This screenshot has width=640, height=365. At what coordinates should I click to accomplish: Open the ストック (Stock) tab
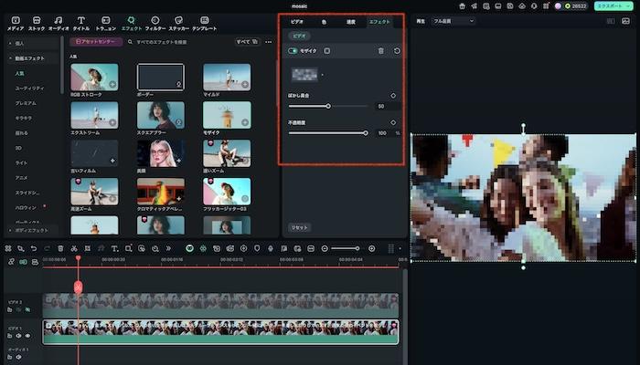37,23
